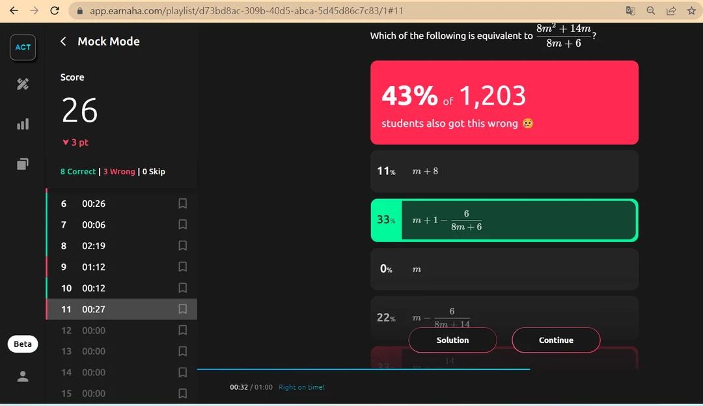Select the answer option m with 0%

click(504, 269)
